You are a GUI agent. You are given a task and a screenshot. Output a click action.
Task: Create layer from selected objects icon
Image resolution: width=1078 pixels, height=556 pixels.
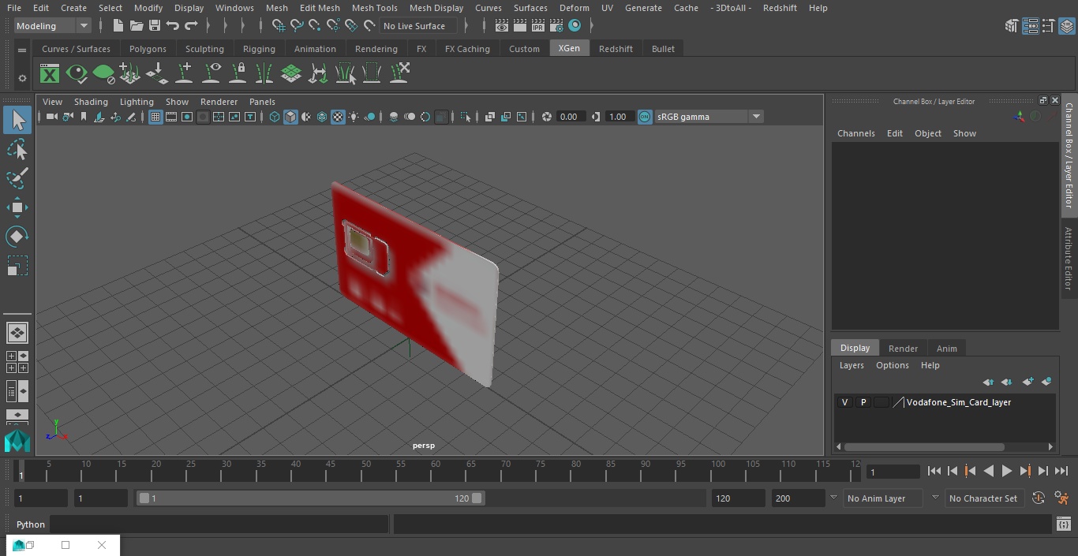click(x=1046, y=382)
